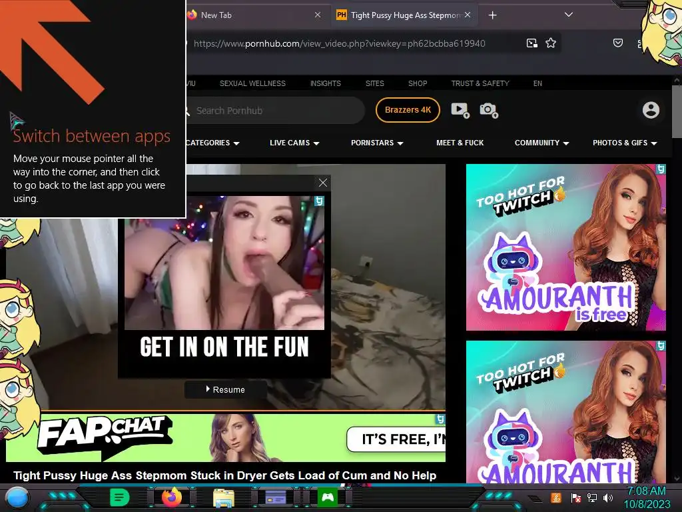Open the Trust & Safety link
The image size is (682, 512).
[480, 83]
